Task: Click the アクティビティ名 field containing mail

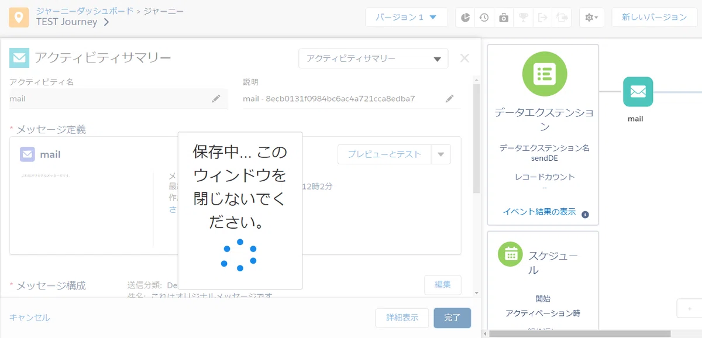Action: (119, 99)
